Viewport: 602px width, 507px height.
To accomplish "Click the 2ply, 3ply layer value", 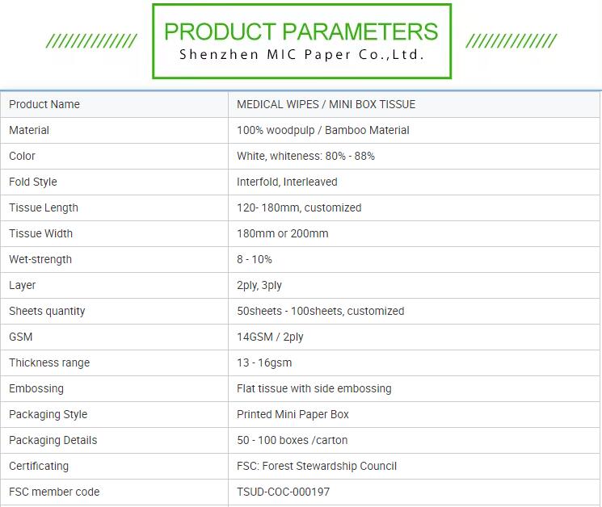I will (259, 285).
